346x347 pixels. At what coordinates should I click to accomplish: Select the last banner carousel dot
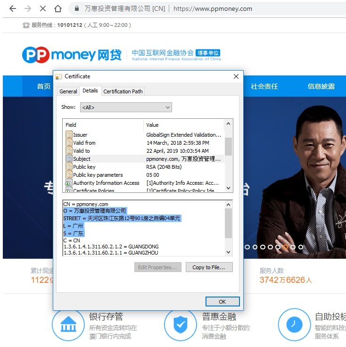tap(301, 247)
